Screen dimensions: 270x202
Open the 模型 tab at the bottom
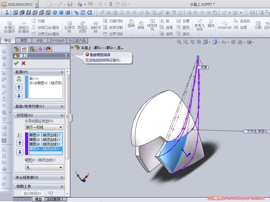point(39,199)
